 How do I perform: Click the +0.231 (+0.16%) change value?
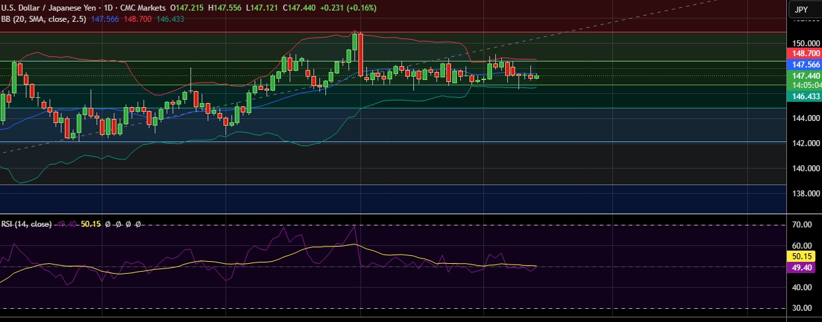click(328, 8)
